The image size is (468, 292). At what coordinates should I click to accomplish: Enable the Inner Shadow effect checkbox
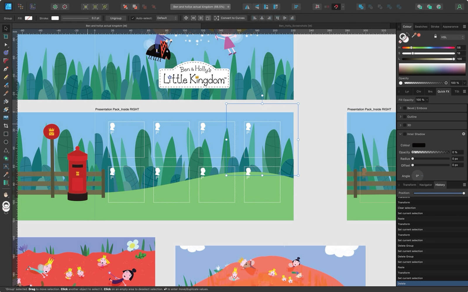405,134
